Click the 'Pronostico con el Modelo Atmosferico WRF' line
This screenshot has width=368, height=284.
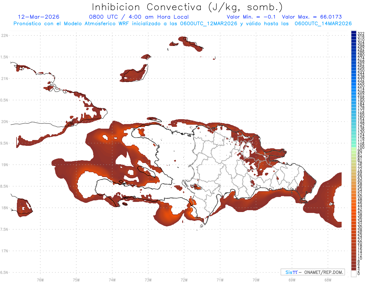(x=182, y=24)
